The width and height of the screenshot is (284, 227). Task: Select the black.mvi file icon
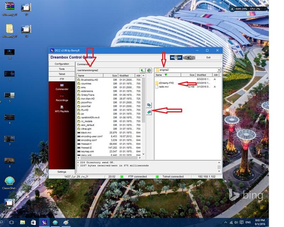[x=79, y=133]
